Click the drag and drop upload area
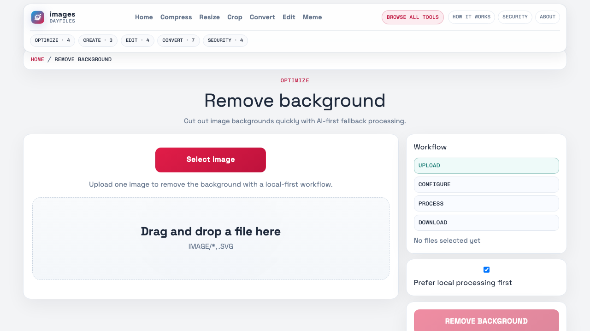Image resolution: width=590 pixels, height=331 pixels. point(211,238)
